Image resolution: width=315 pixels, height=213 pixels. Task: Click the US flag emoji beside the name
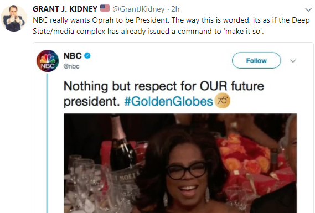pyautogui.click(x=105, y=8)
